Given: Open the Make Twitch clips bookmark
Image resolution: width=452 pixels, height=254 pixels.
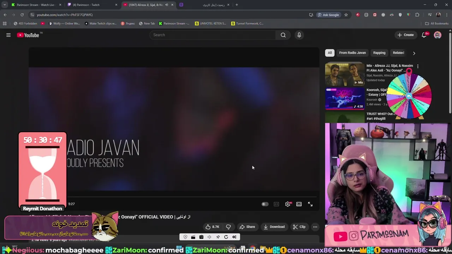Looking at the screenshot, I should [x=101, y=24].
